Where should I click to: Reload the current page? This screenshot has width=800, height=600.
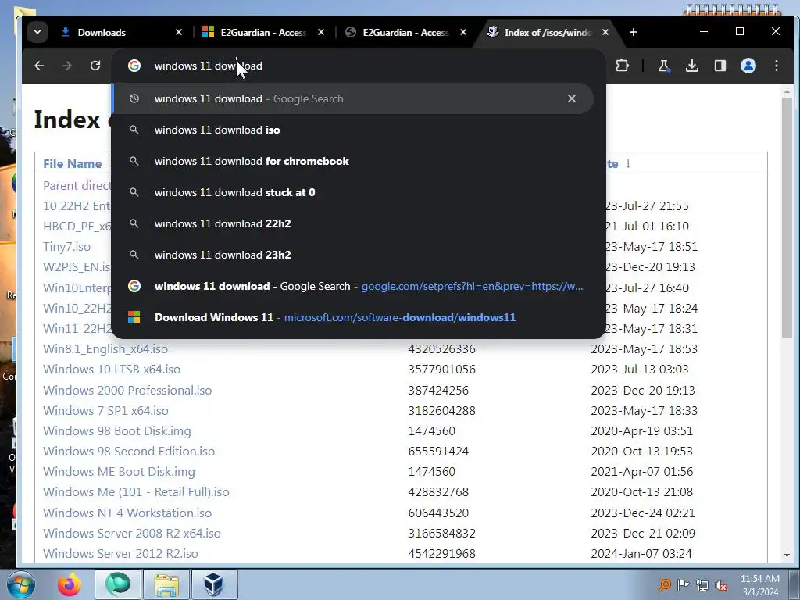click(x=95, y=66)
